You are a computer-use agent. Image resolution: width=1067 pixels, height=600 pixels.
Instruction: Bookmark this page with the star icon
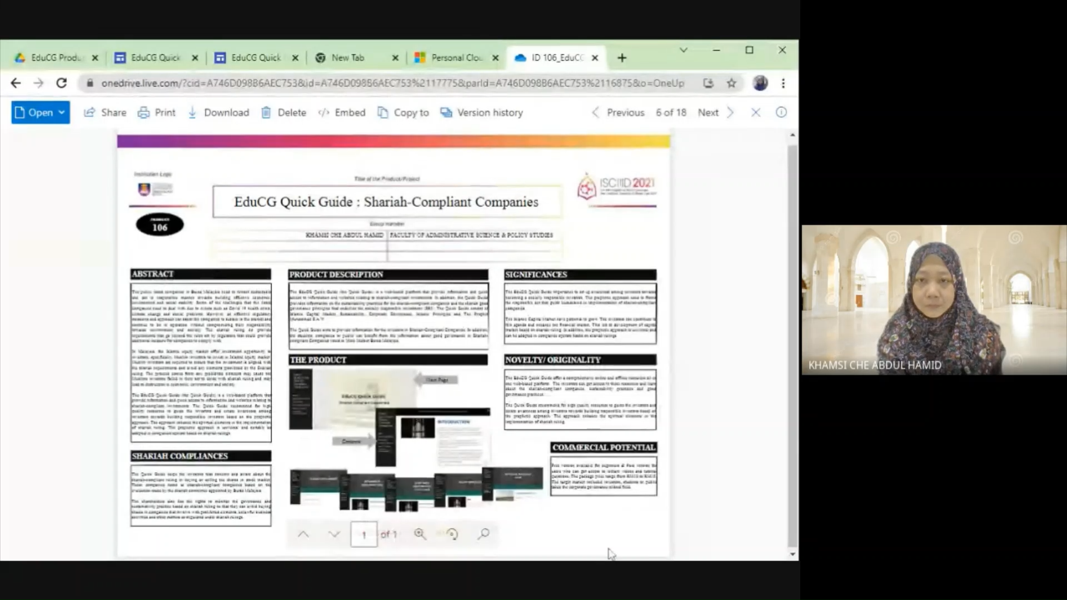pyautogui.click(x=731, y=83)
